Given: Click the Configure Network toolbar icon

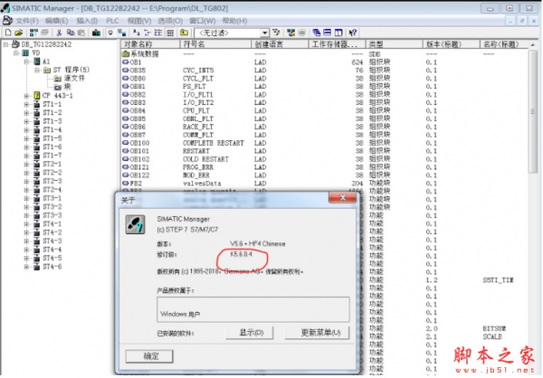Looking at the screenshot, I should click(x=291, y=33).
